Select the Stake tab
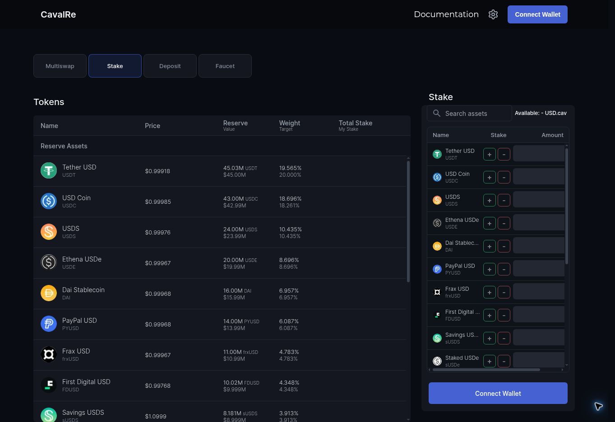 115,66
